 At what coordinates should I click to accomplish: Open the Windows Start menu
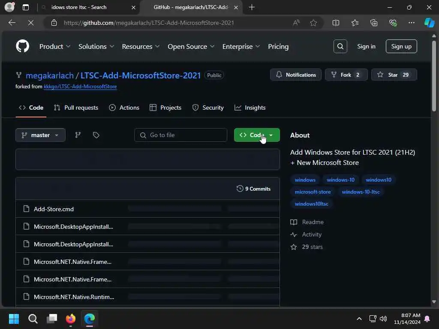pyautogui.click(x=14, y=319)
